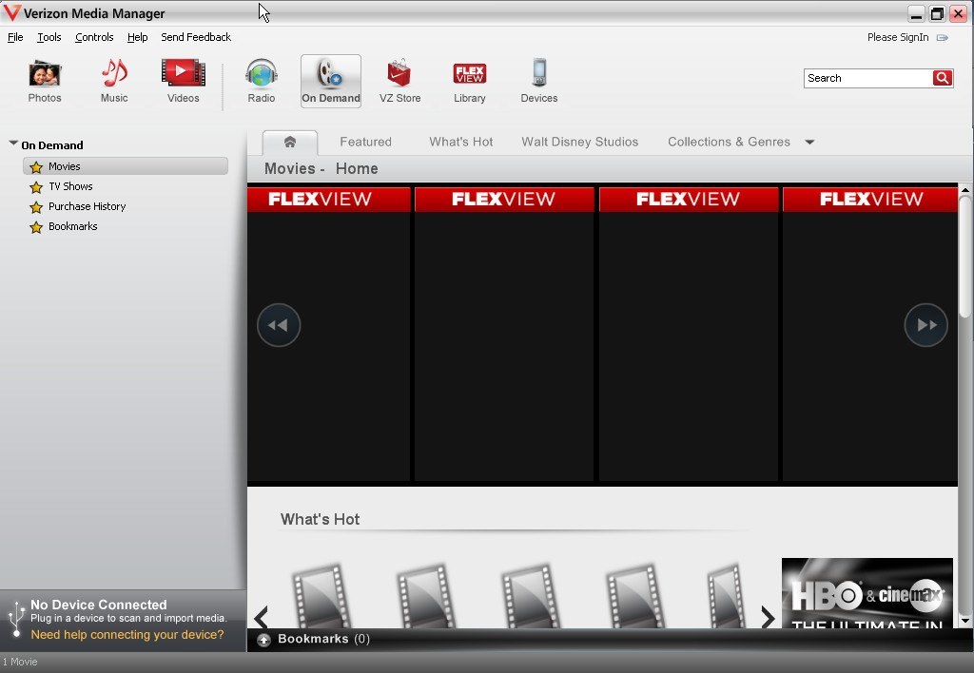The image size is (974, 673).
Task: Click the second FlexView carousel panel
Action: click(x=504, y=334)
